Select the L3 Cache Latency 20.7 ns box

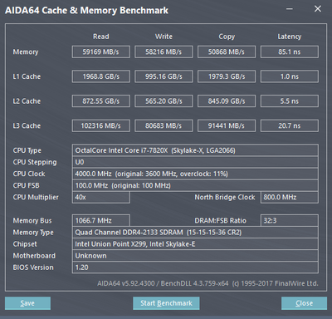pyautogui.click(x=290, y=125)
